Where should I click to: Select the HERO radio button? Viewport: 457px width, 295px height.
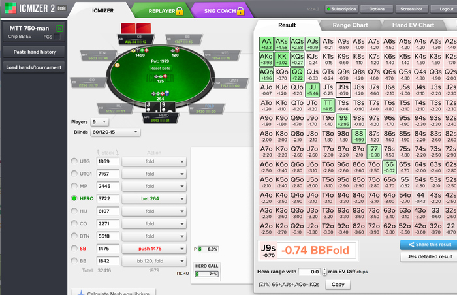click(x=74, y=198)
